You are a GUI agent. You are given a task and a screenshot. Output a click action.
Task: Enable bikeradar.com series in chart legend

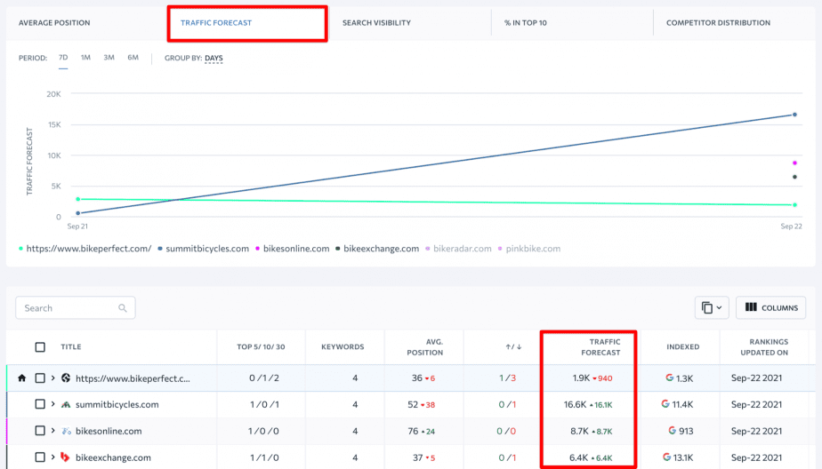(x=458, y=249)
